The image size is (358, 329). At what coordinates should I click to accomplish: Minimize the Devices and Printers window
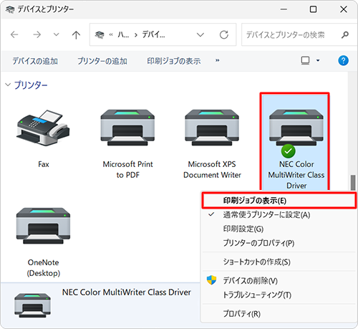click(284, 9)
